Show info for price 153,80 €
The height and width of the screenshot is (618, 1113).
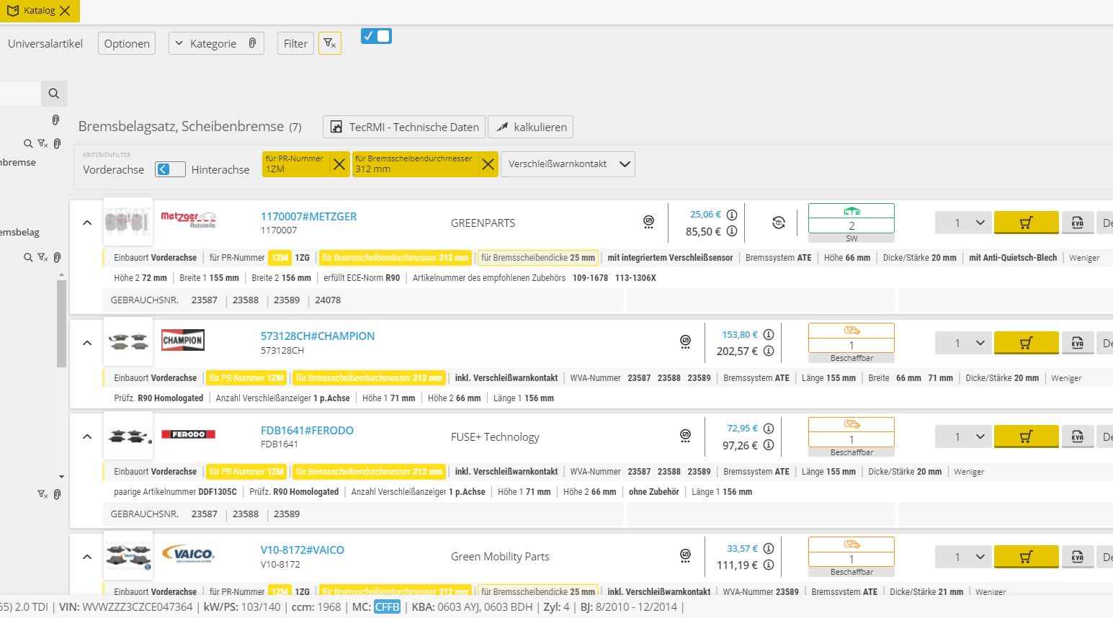click(x=769, y=335)
